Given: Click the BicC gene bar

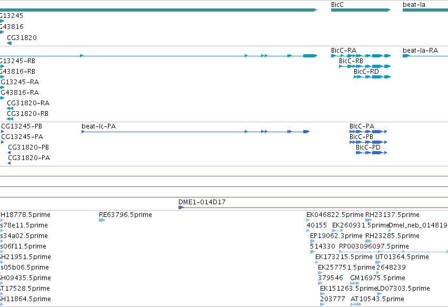Looking at the screenshot, I should 361,10.
